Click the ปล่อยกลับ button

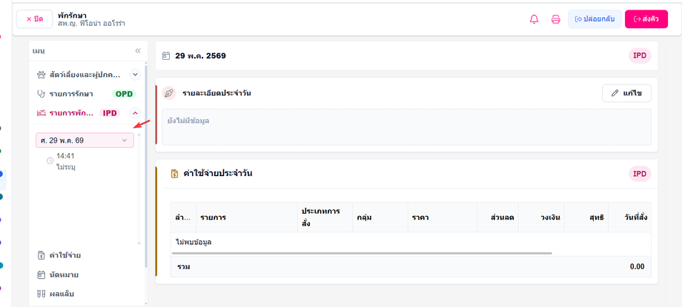(x=595, y=19)
